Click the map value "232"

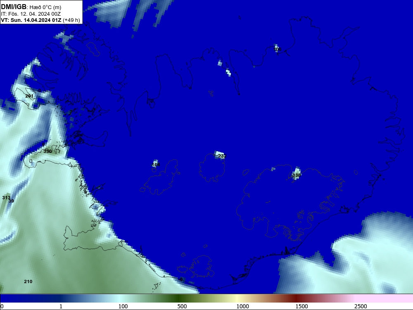[x=222, y=156]
